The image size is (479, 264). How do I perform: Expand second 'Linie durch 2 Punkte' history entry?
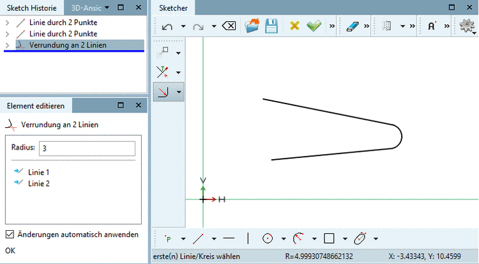point(8,34)
